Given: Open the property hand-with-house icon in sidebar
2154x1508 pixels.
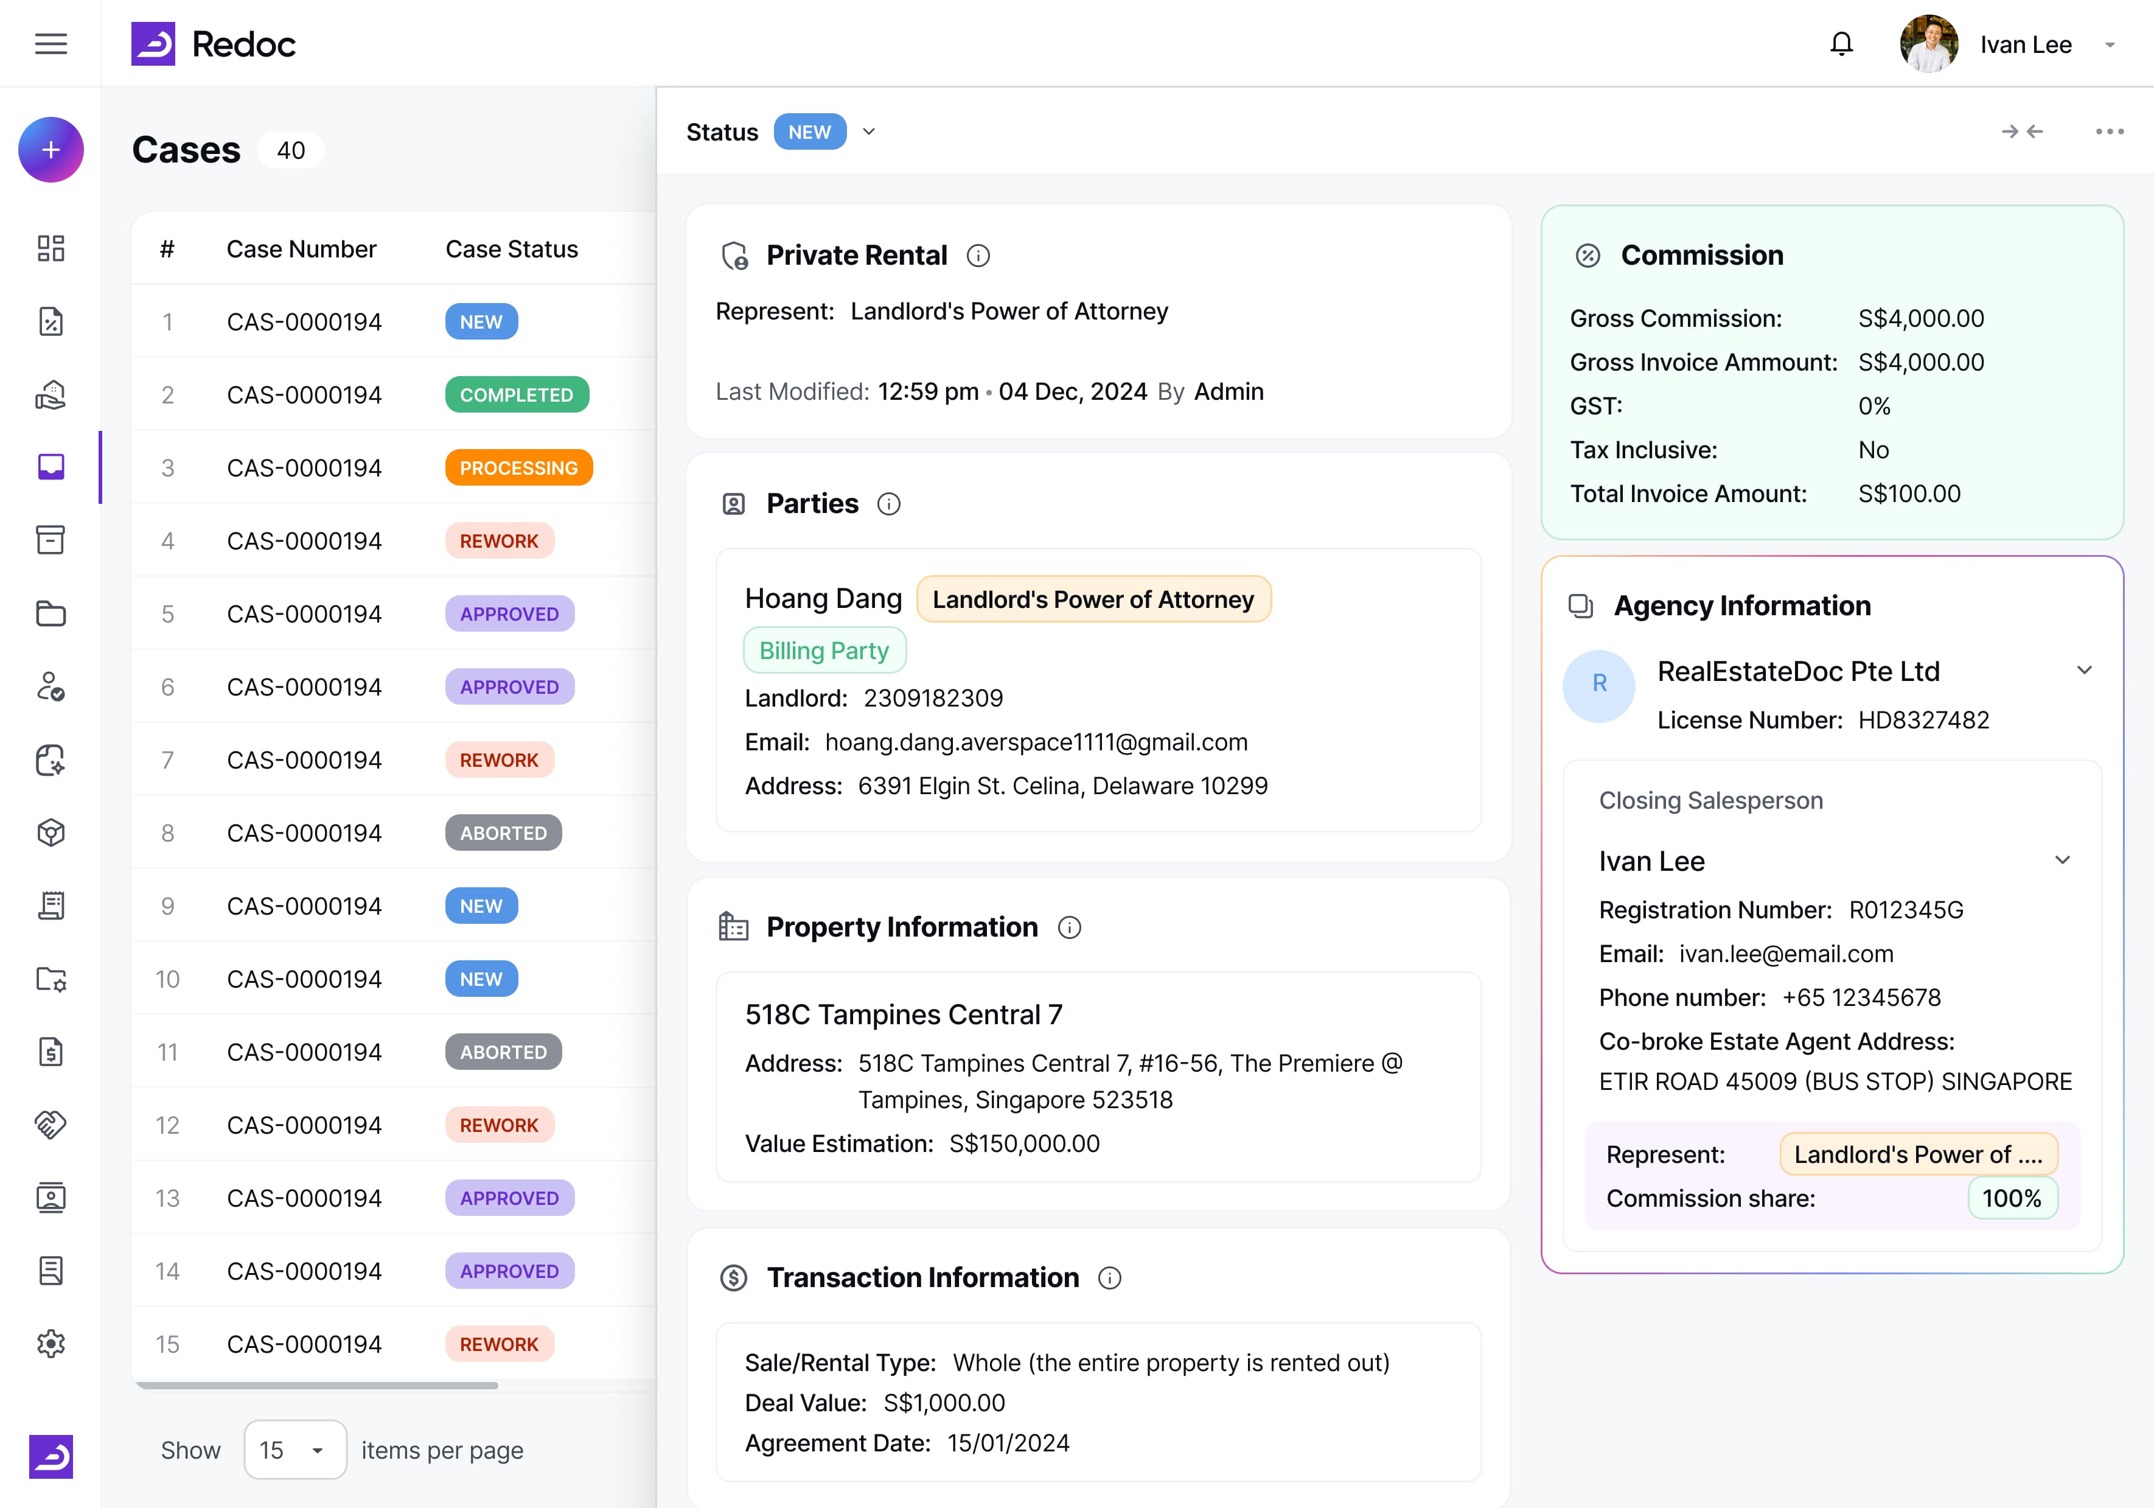Looking at the screenshot, I should pyautogui.click(x=52, y=394).
